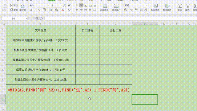The image size is (197, 111).
Task: Click the cell borders grid icon
Action: 44,10
